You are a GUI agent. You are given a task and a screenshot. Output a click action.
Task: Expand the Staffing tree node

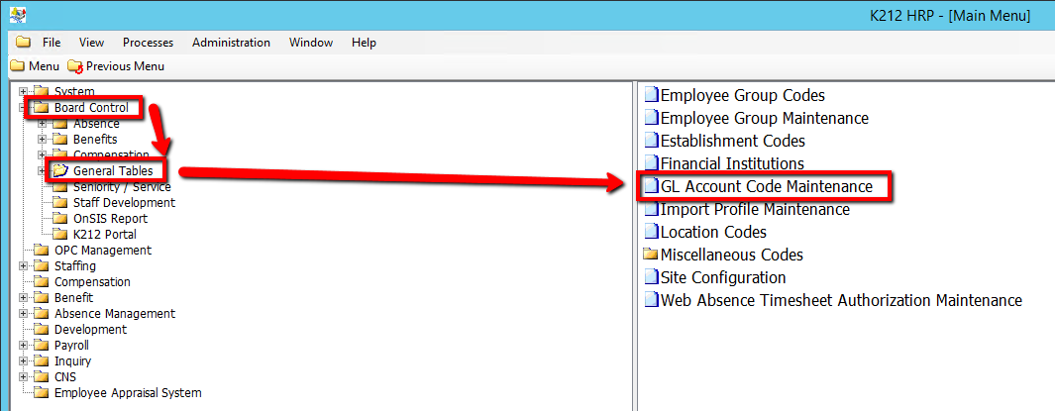click(23, 266)
